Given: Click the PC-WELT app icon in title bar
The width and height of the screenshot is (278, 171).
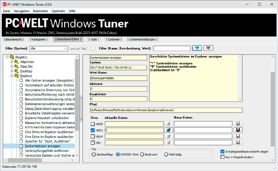Looking at the screenshot, I should coord(4,4).
